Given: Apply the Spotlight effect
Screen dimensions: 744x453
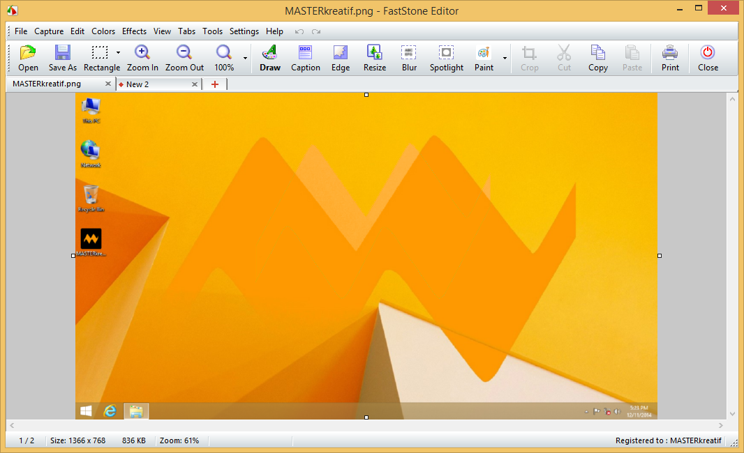Looking at the screenshot, I should click(446, 59).
